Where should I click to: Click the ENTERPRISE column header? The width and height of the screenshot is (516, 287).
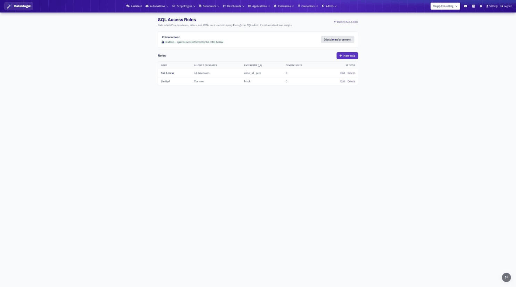click(x=253, y=65)
